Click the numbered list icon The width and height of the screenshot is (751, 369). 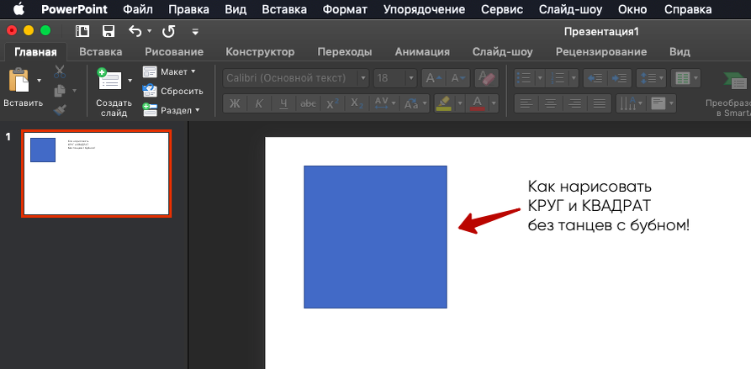pyautogui.click(x=558, y=78)
